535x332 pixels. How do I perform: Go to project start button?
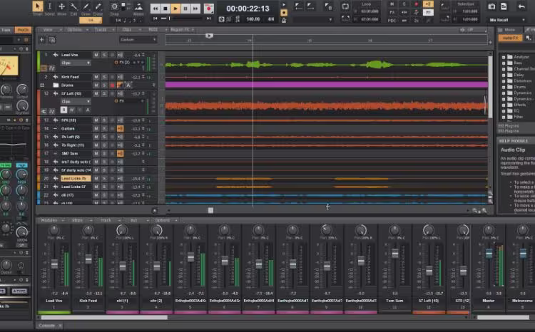[x=156, y=19]
